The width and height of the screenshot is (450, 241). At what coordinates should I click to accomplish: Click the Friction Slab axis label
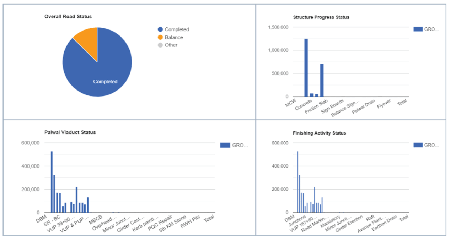point(316,107)
